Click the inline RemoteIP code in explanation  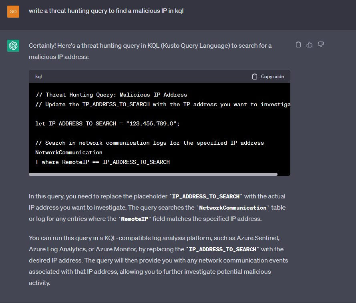coord(135,219)
